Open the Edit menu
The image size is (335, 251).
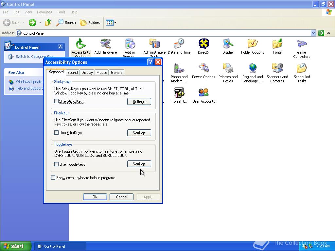16,12
